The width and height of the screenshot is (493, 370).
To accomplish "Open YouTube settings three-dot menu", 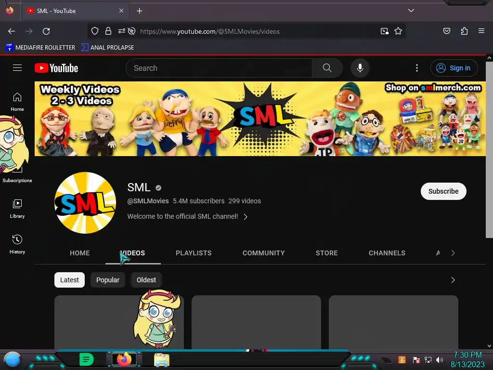I will pos(417,68).
